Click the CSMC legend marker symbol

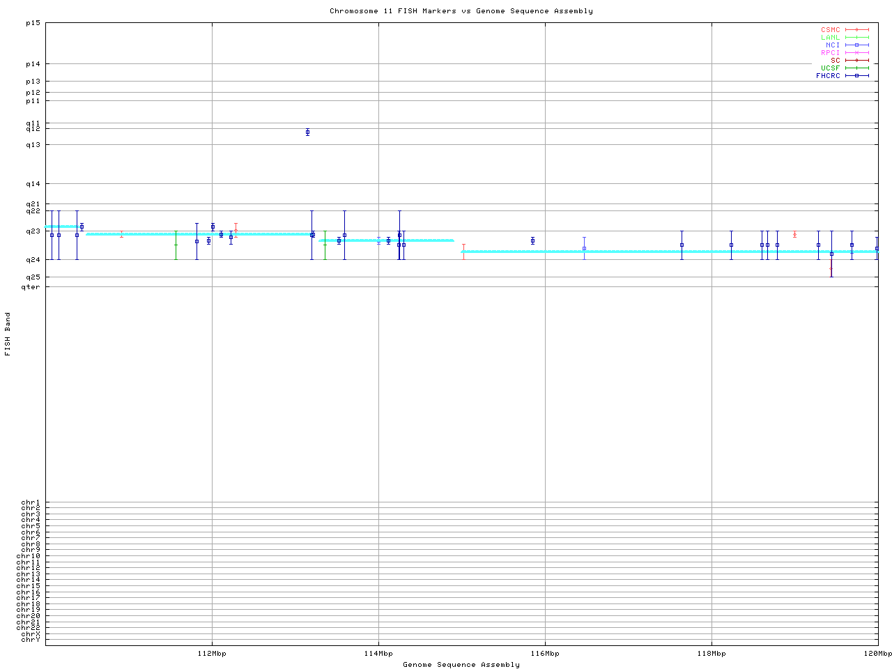(856, 30)
